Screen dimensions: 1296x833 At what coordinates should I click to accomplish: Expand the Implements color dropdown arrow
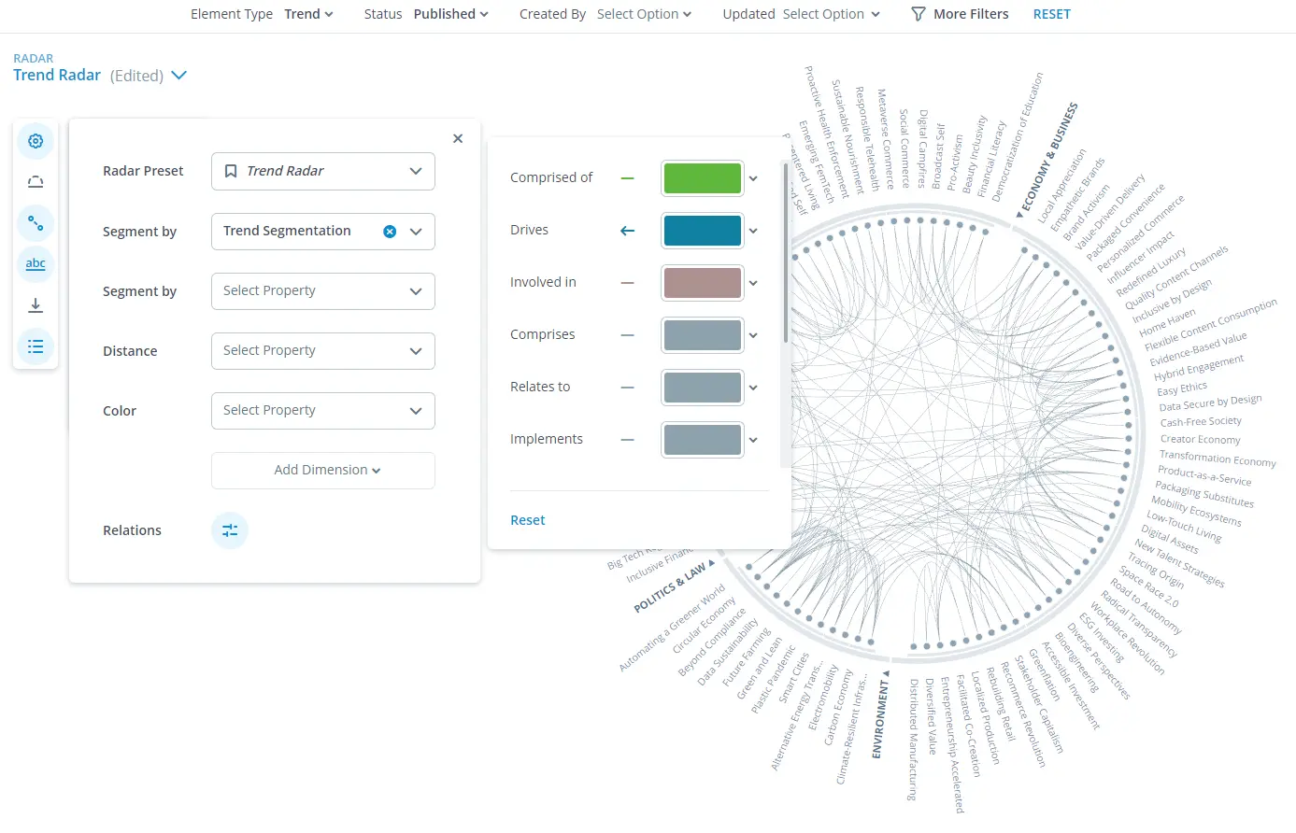point(754,440)
